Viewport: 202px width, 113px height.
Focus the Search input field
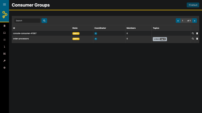[x=27, y=21]
